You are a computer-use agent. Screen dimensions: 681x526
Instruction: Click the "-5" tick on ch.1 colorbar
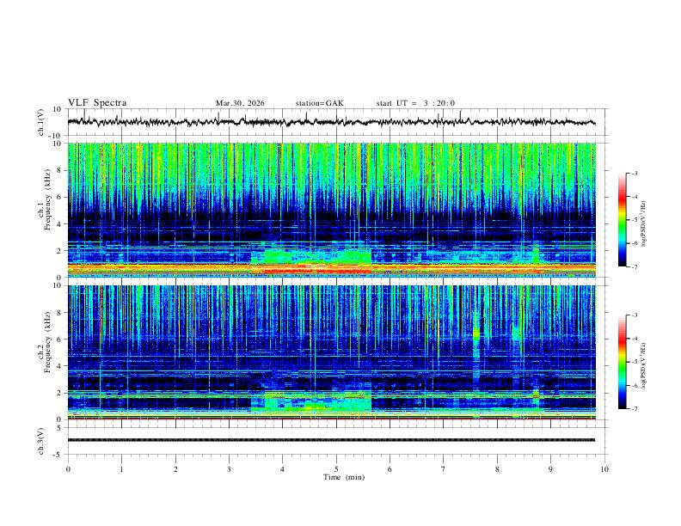coord(634,220)
